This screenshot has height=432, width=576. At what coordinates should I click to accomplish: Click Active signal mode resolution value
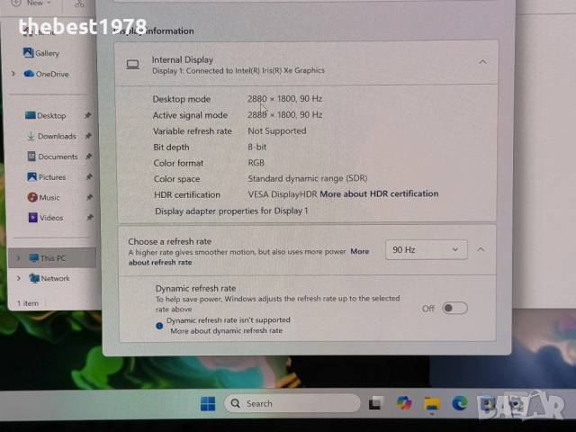point(284,115)
